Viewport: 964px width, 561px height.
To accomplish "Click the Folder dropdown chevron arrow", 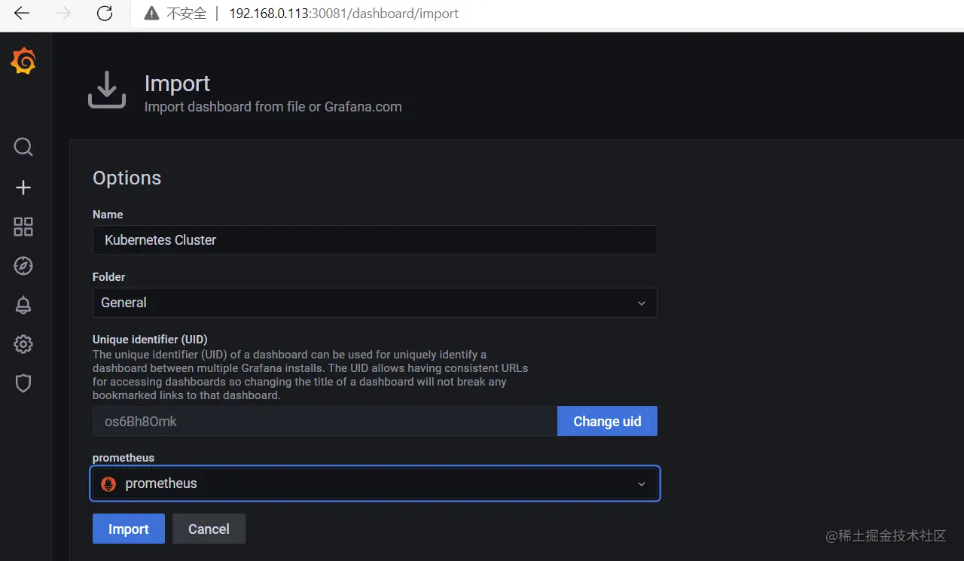I will point(642,303).
